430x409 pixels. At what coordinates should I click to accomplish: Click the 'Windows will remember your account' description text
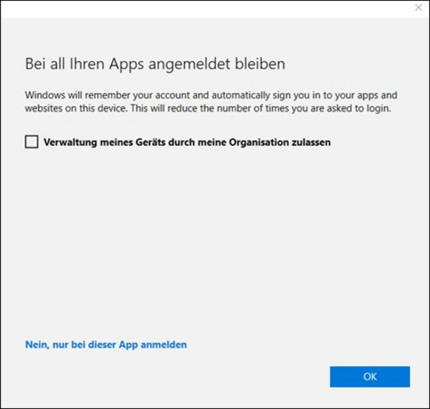tap(211, 95)
